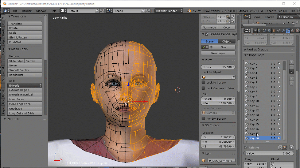Click the eyedropper in Lock to Object
This screenshot has width=300, height=168.
pyautogui.click(x=233, y=77)
